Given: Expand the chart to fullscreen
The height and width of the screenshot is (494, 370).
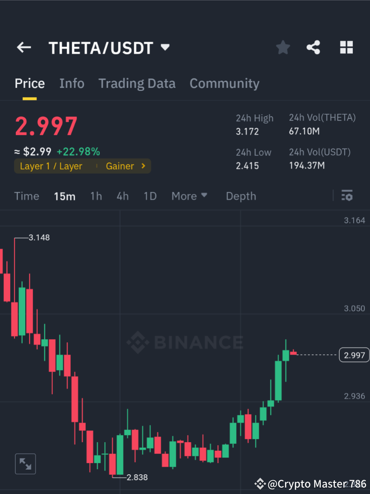Looking at the screenshot, I should tap(25, 464).
